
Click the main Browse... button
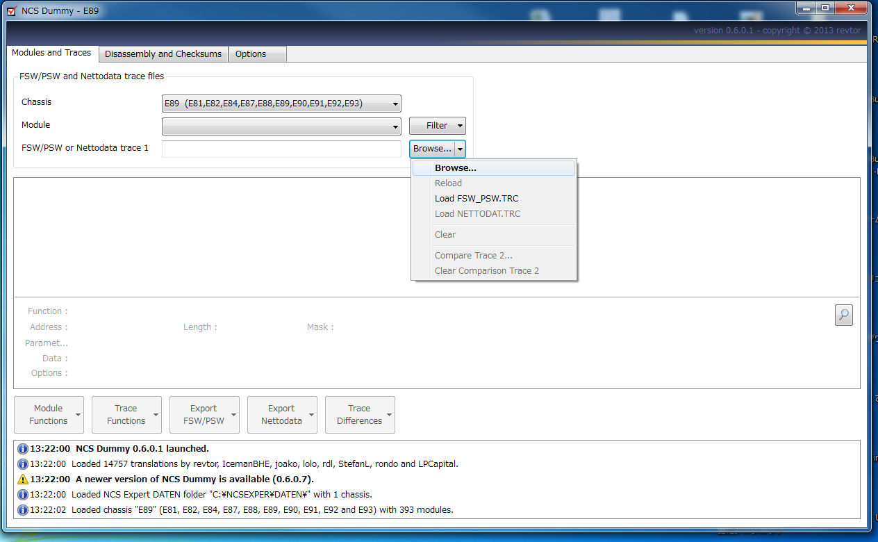coord(432,149)
